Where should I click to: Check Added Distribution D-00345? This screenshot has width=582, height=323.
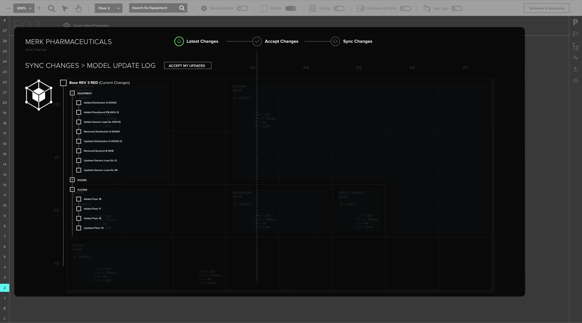pyautogui.click(x=79, y=103)
